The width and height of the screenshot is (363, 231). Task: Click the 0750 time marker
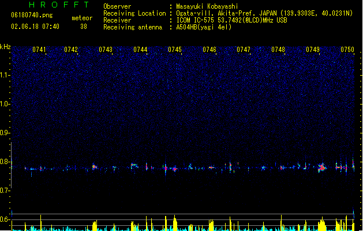coord(347,49)
